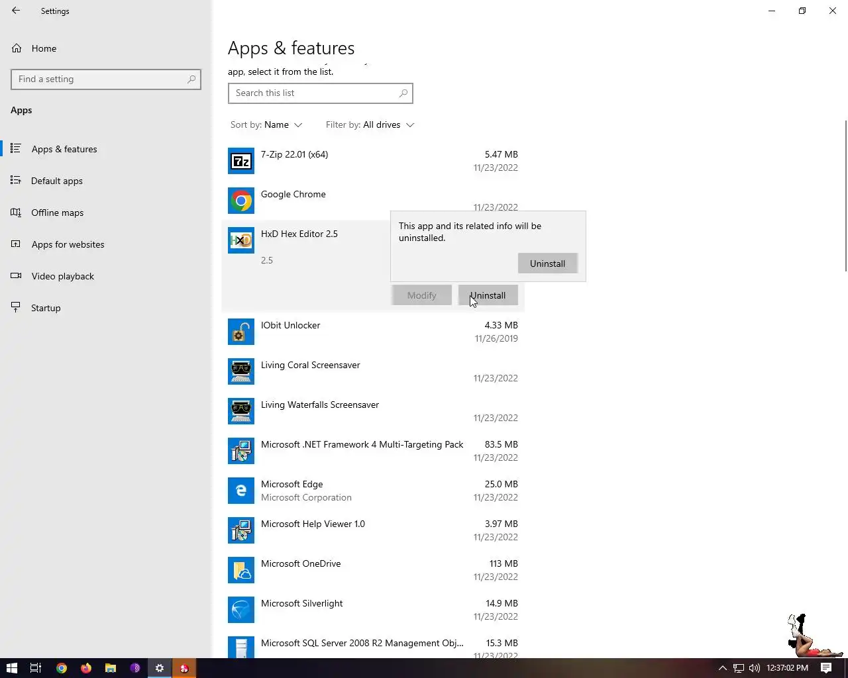Screen dimensions: 848x678
Task: Select Microsoft Help Viewer icon
Action: coord(241,530)
